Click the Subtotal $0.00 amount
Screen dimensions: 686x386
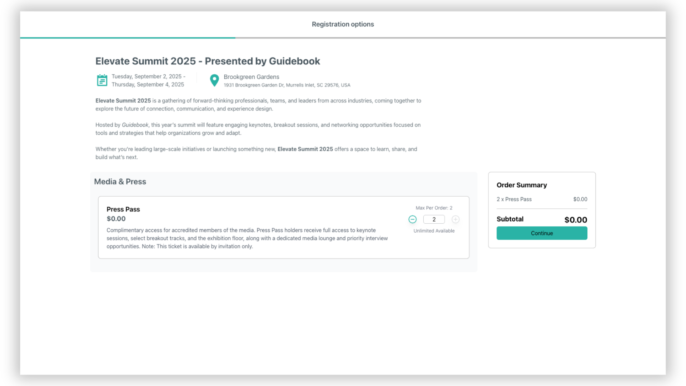[575, 219]
